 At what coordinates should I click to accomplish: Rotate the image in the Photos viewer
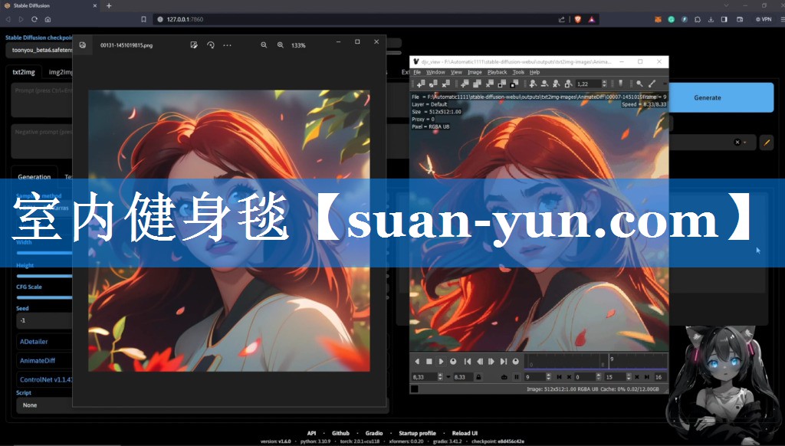coord(210,45)
